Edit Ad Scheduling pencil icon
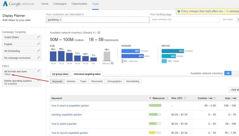 [x=39, y=50]
